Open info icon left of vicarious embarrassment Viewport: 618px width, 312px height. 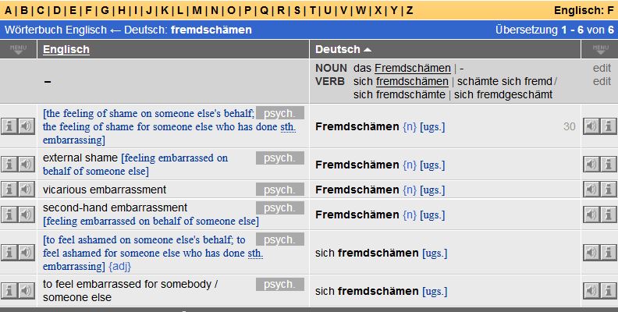(x=9, y=190)
